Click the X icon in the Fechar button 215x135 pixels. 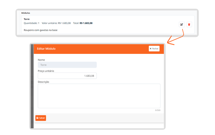pyautogui.click(x=150, y=49)
